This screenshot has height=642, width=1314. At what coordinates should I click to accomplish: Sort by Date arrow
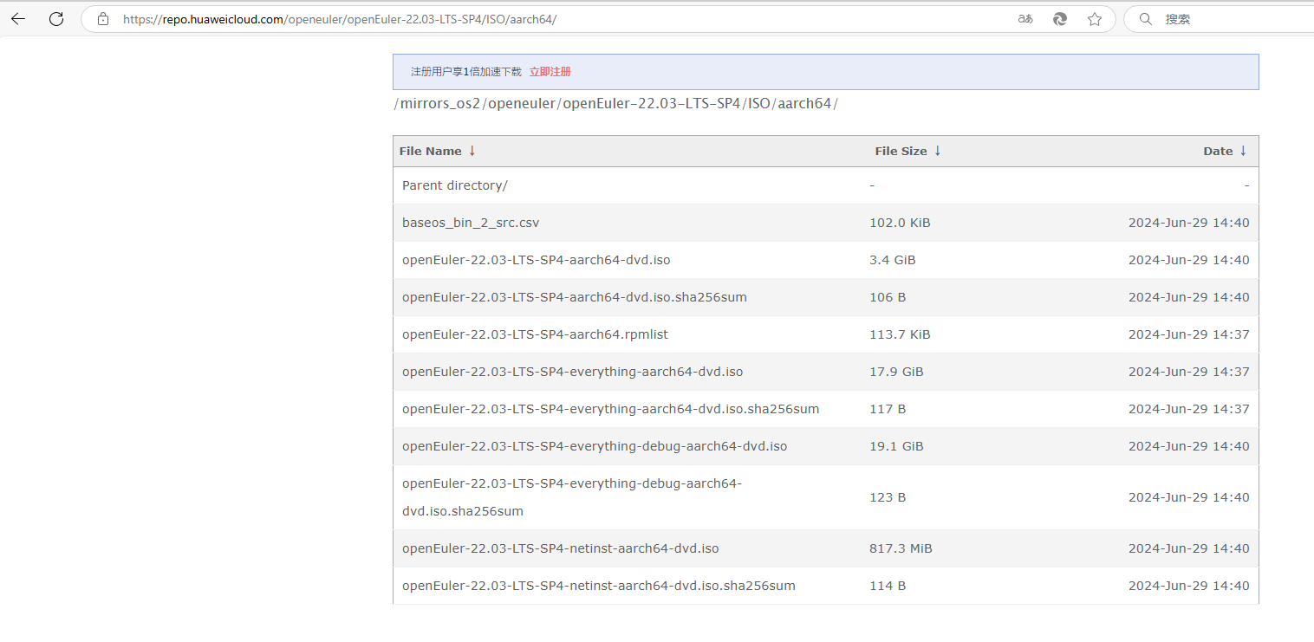[x=1243, y=151]
